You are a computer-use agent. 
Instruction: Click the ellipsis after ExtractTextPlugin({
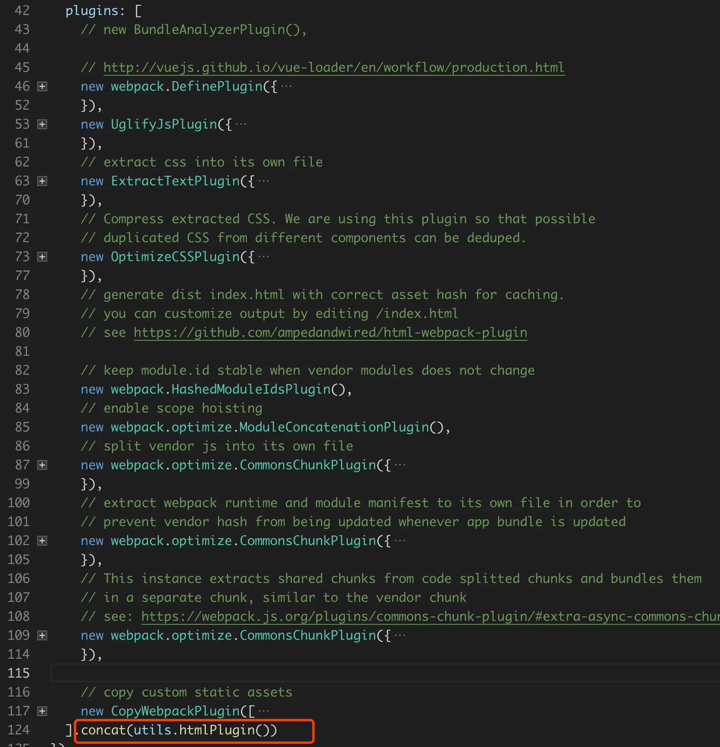(x=264, y=181)
